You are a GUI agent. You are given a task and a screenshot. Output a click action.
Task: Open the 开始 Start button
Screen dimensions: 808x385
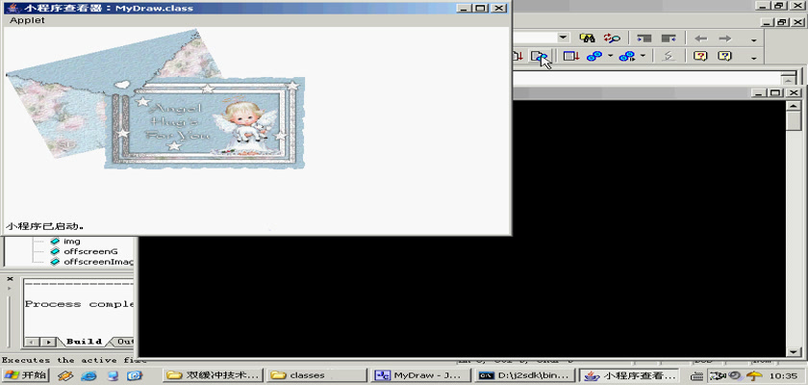tap(25, 375)
